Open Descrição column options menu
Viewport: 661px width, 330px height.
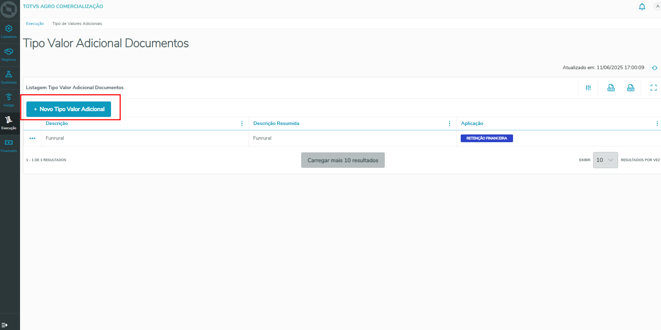[242, 124]
